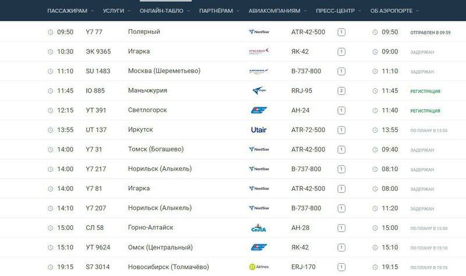Expand the Партнёрам dropdown arrow
This screenshot has height=276, width=466.
point(238,11)
